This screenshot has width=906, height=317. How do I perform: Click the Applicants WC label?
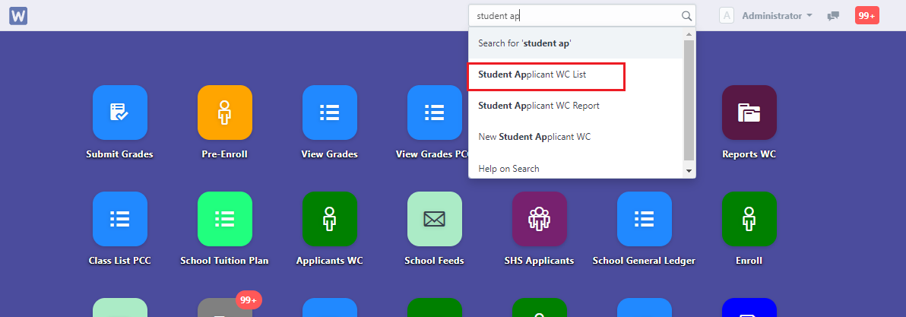point(329,261)
